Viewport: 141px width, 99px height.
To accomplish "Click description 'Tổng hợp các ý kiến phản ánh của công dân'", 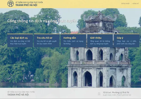I will point(127,42).
